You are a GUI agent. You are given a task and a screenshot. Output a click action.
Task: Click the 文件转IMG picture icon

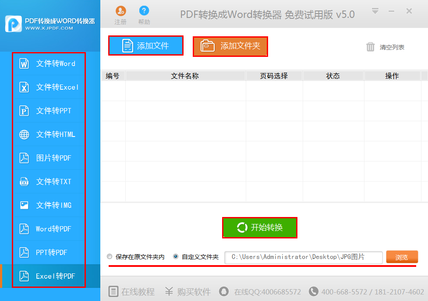click(24, 205)
